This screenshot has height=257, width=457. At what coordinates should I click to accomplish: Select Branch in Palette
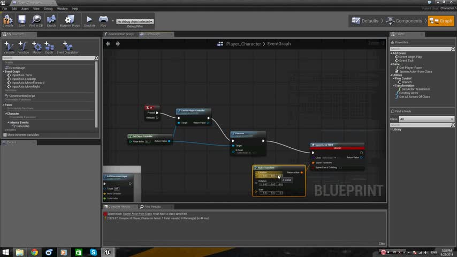(x=406, y=82)
